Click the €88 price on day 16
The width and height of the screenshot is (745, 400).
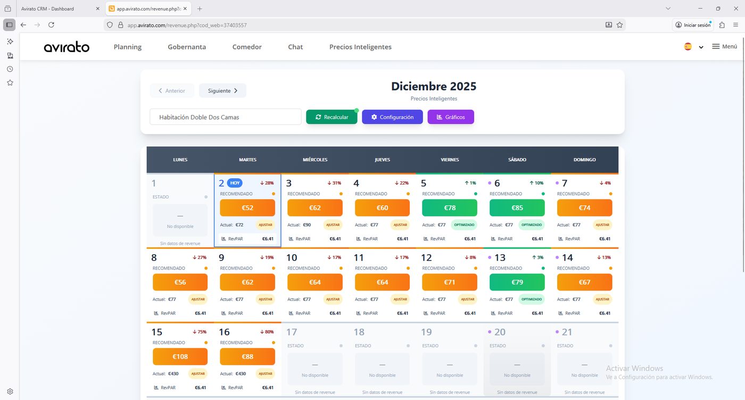pos(247,356)
